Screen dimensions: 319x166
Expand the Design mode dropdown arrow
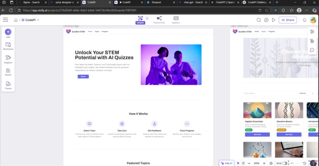(147, 18)
